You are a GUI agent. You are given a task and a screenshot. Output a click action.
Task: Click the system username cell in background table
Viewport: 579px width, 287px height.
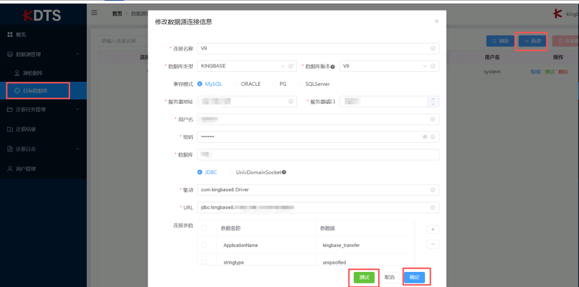coord(492,72)
